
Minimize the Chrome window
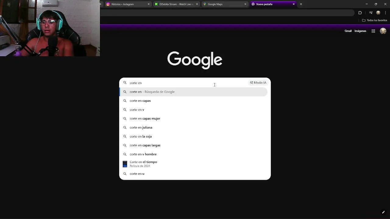(367, 4)
